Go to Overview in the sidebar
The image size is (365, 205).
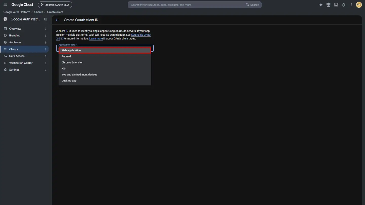click(24, 29)
